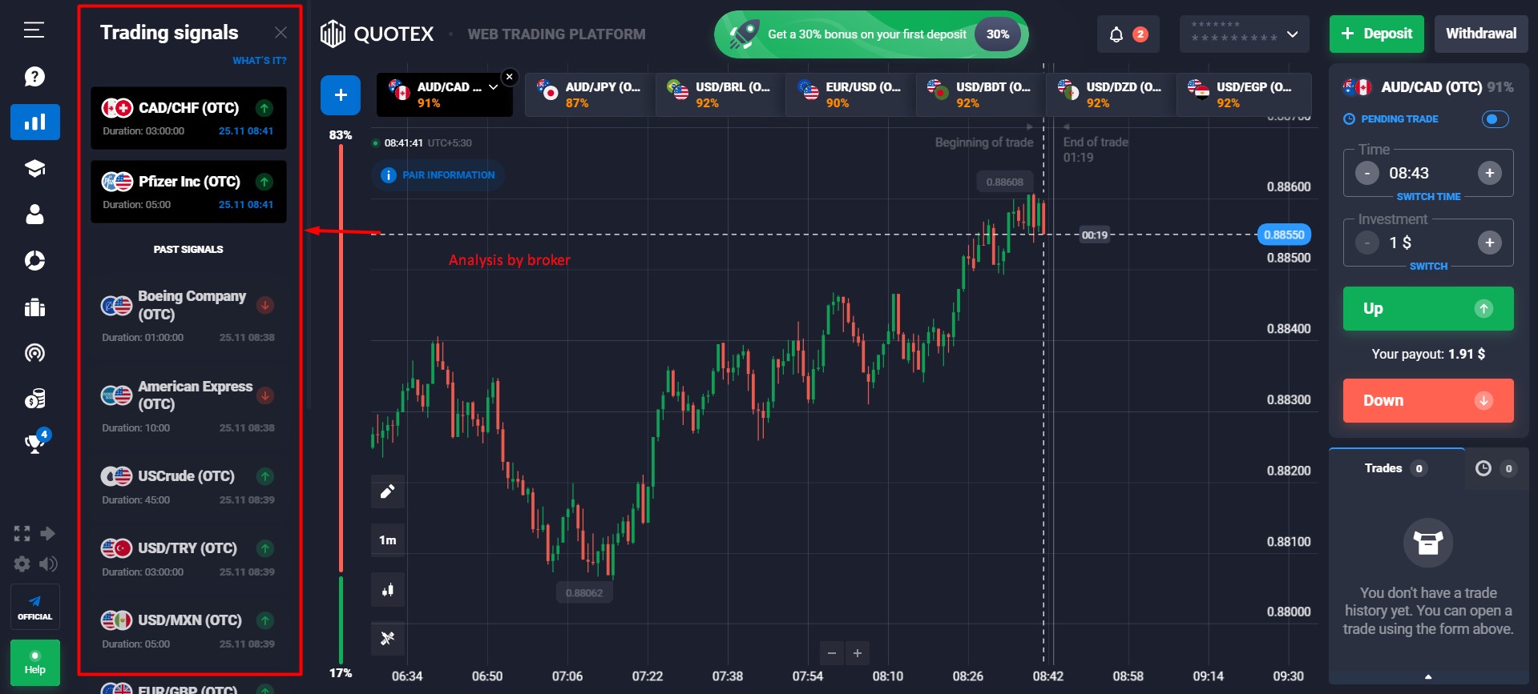Open the account profile icon in sidebar

pos(34,215)
